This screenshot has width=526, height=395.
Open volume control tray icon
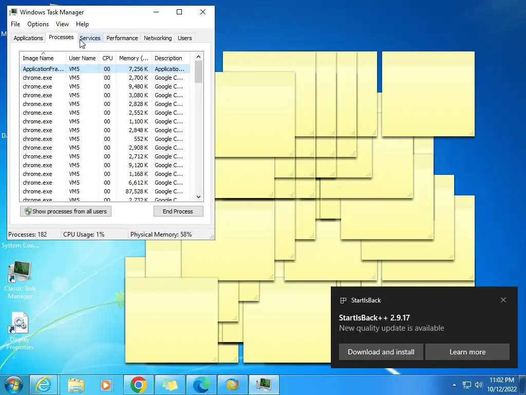click(x=479, y=385)
